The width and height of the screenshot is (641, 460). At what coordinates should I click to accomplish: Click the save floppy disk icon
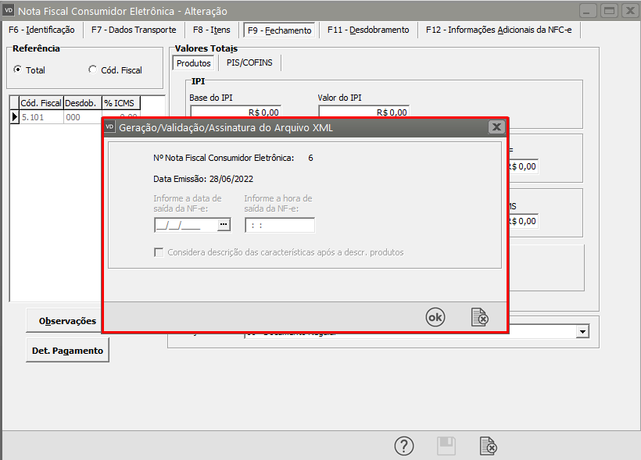446,446
